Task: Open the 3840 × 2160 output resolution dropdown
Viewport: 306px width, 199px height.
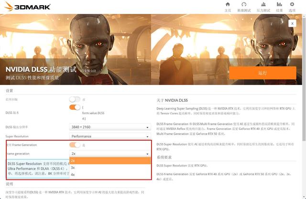Action: [110, 127]
